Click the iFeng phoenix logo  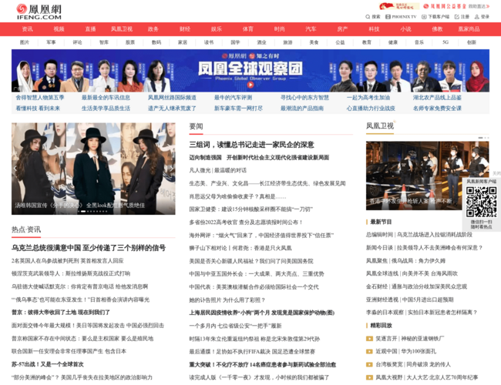point(39,10)
